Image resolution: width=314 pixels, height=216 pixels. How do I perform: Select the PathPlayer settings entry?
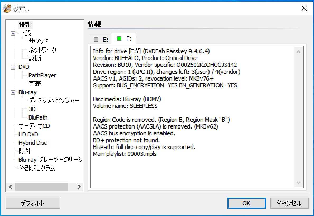click(42, 75)
